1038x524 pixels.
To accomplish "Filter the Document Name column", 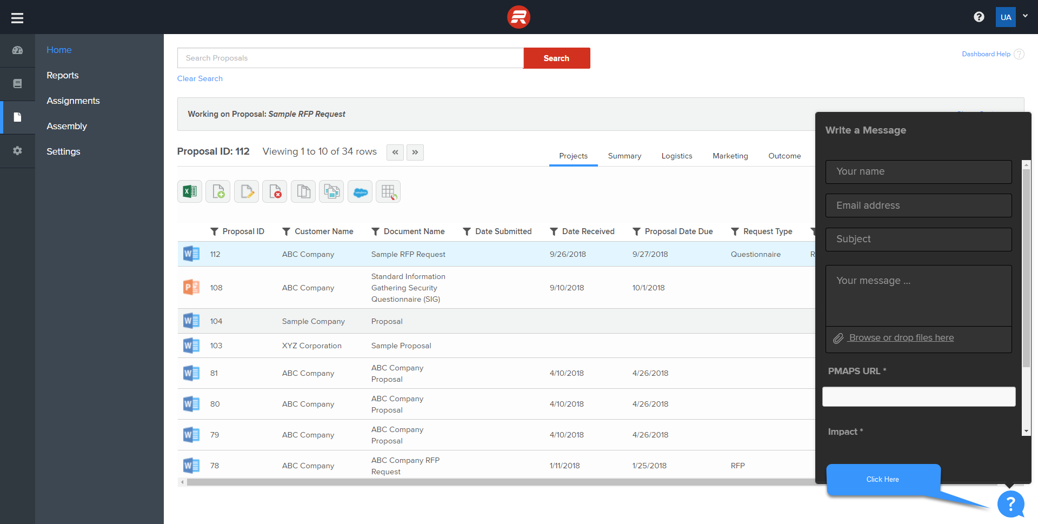I will pyautogui.click(x=375, y=231).
